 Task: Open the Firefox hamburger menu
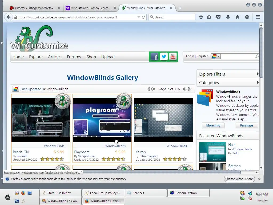point(258,17)
